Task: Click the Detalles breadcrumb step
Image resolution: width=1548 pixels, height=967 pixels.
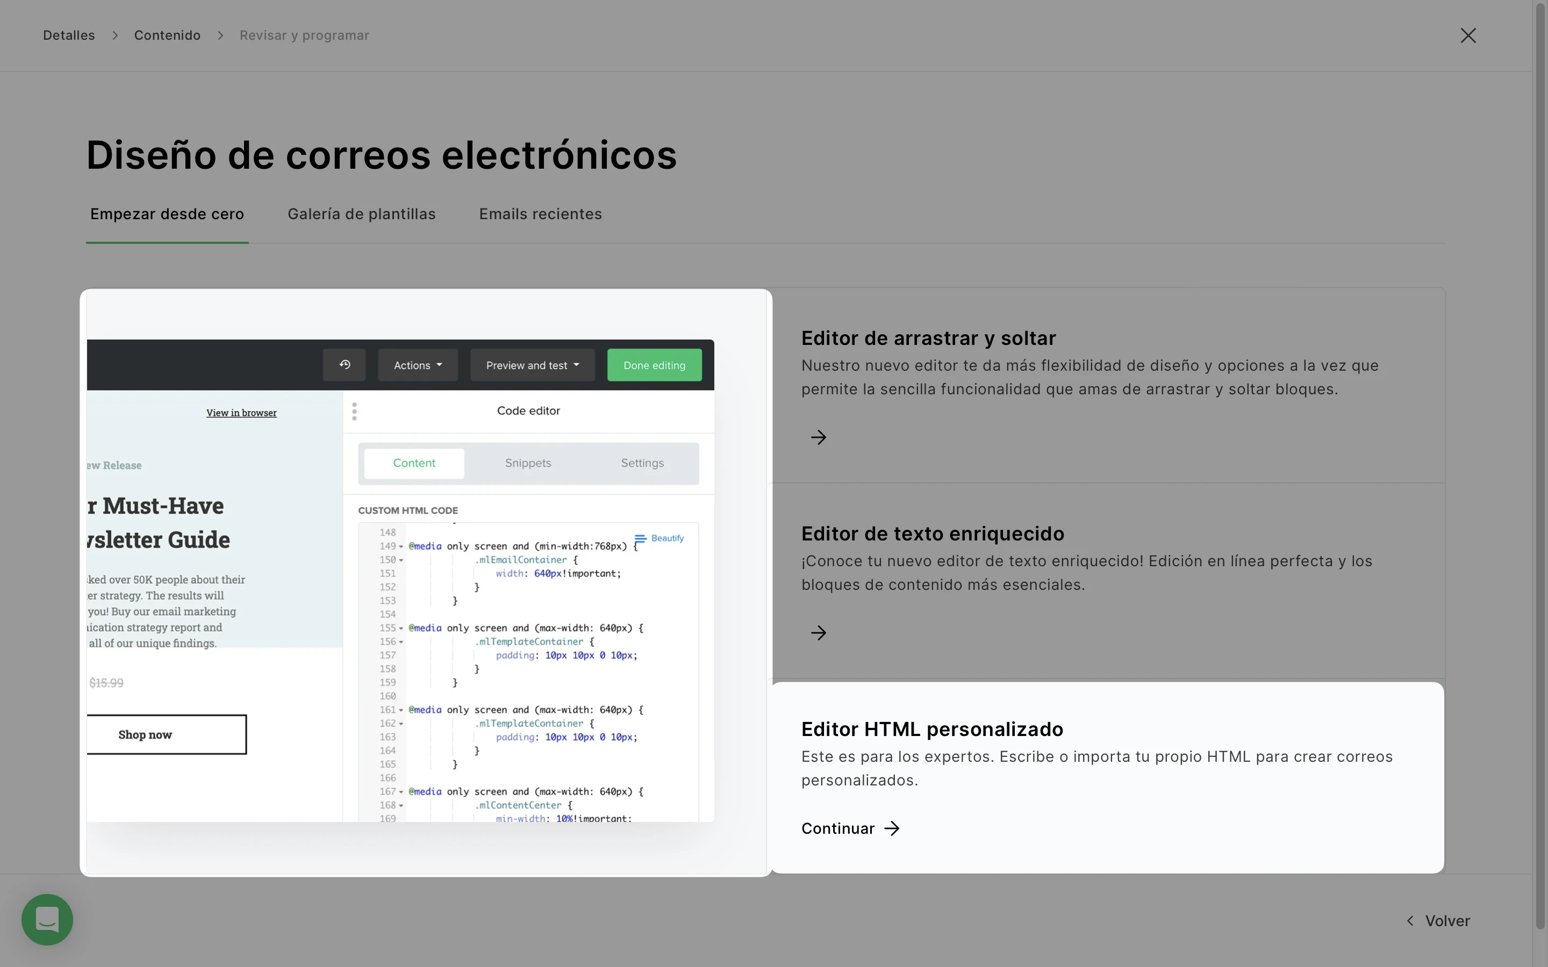Action: (69, 35)
